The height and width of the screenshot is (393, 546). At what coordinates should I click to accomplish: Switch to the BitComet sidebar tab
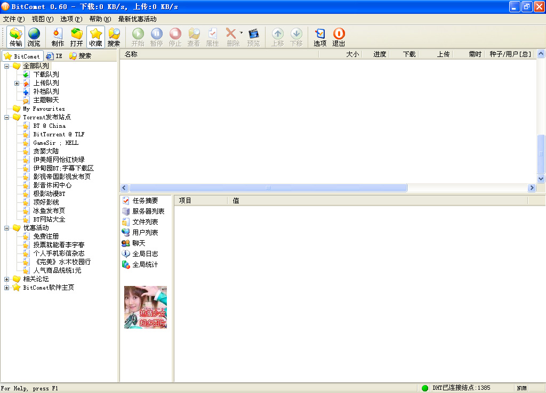coord(22,56)
